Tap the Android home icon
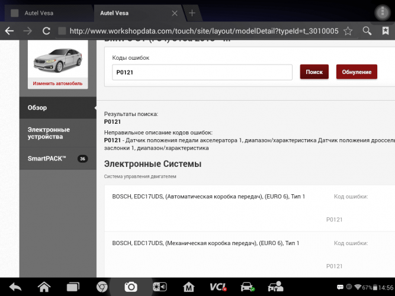 click(x=44, y=287)
